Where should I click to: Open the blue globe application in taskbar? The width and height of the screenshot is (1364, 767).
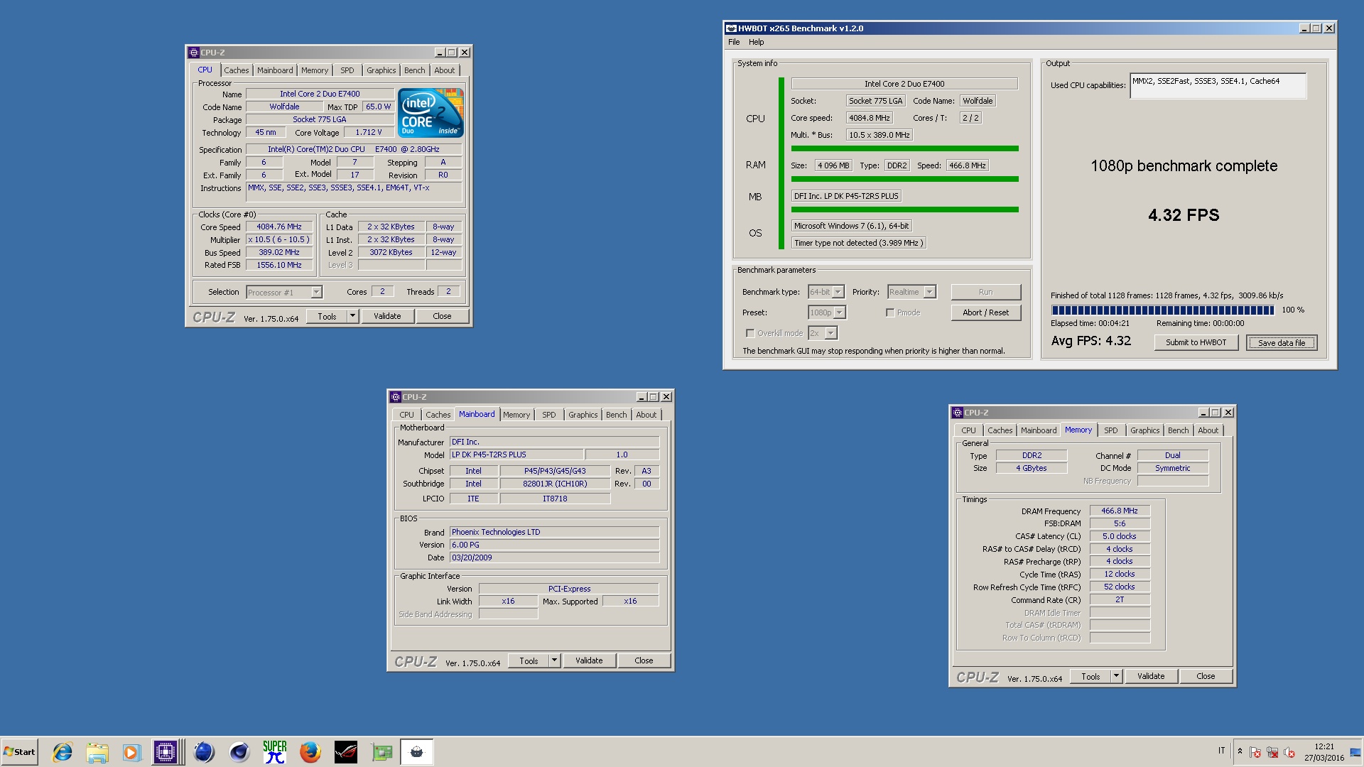(204, 752)
